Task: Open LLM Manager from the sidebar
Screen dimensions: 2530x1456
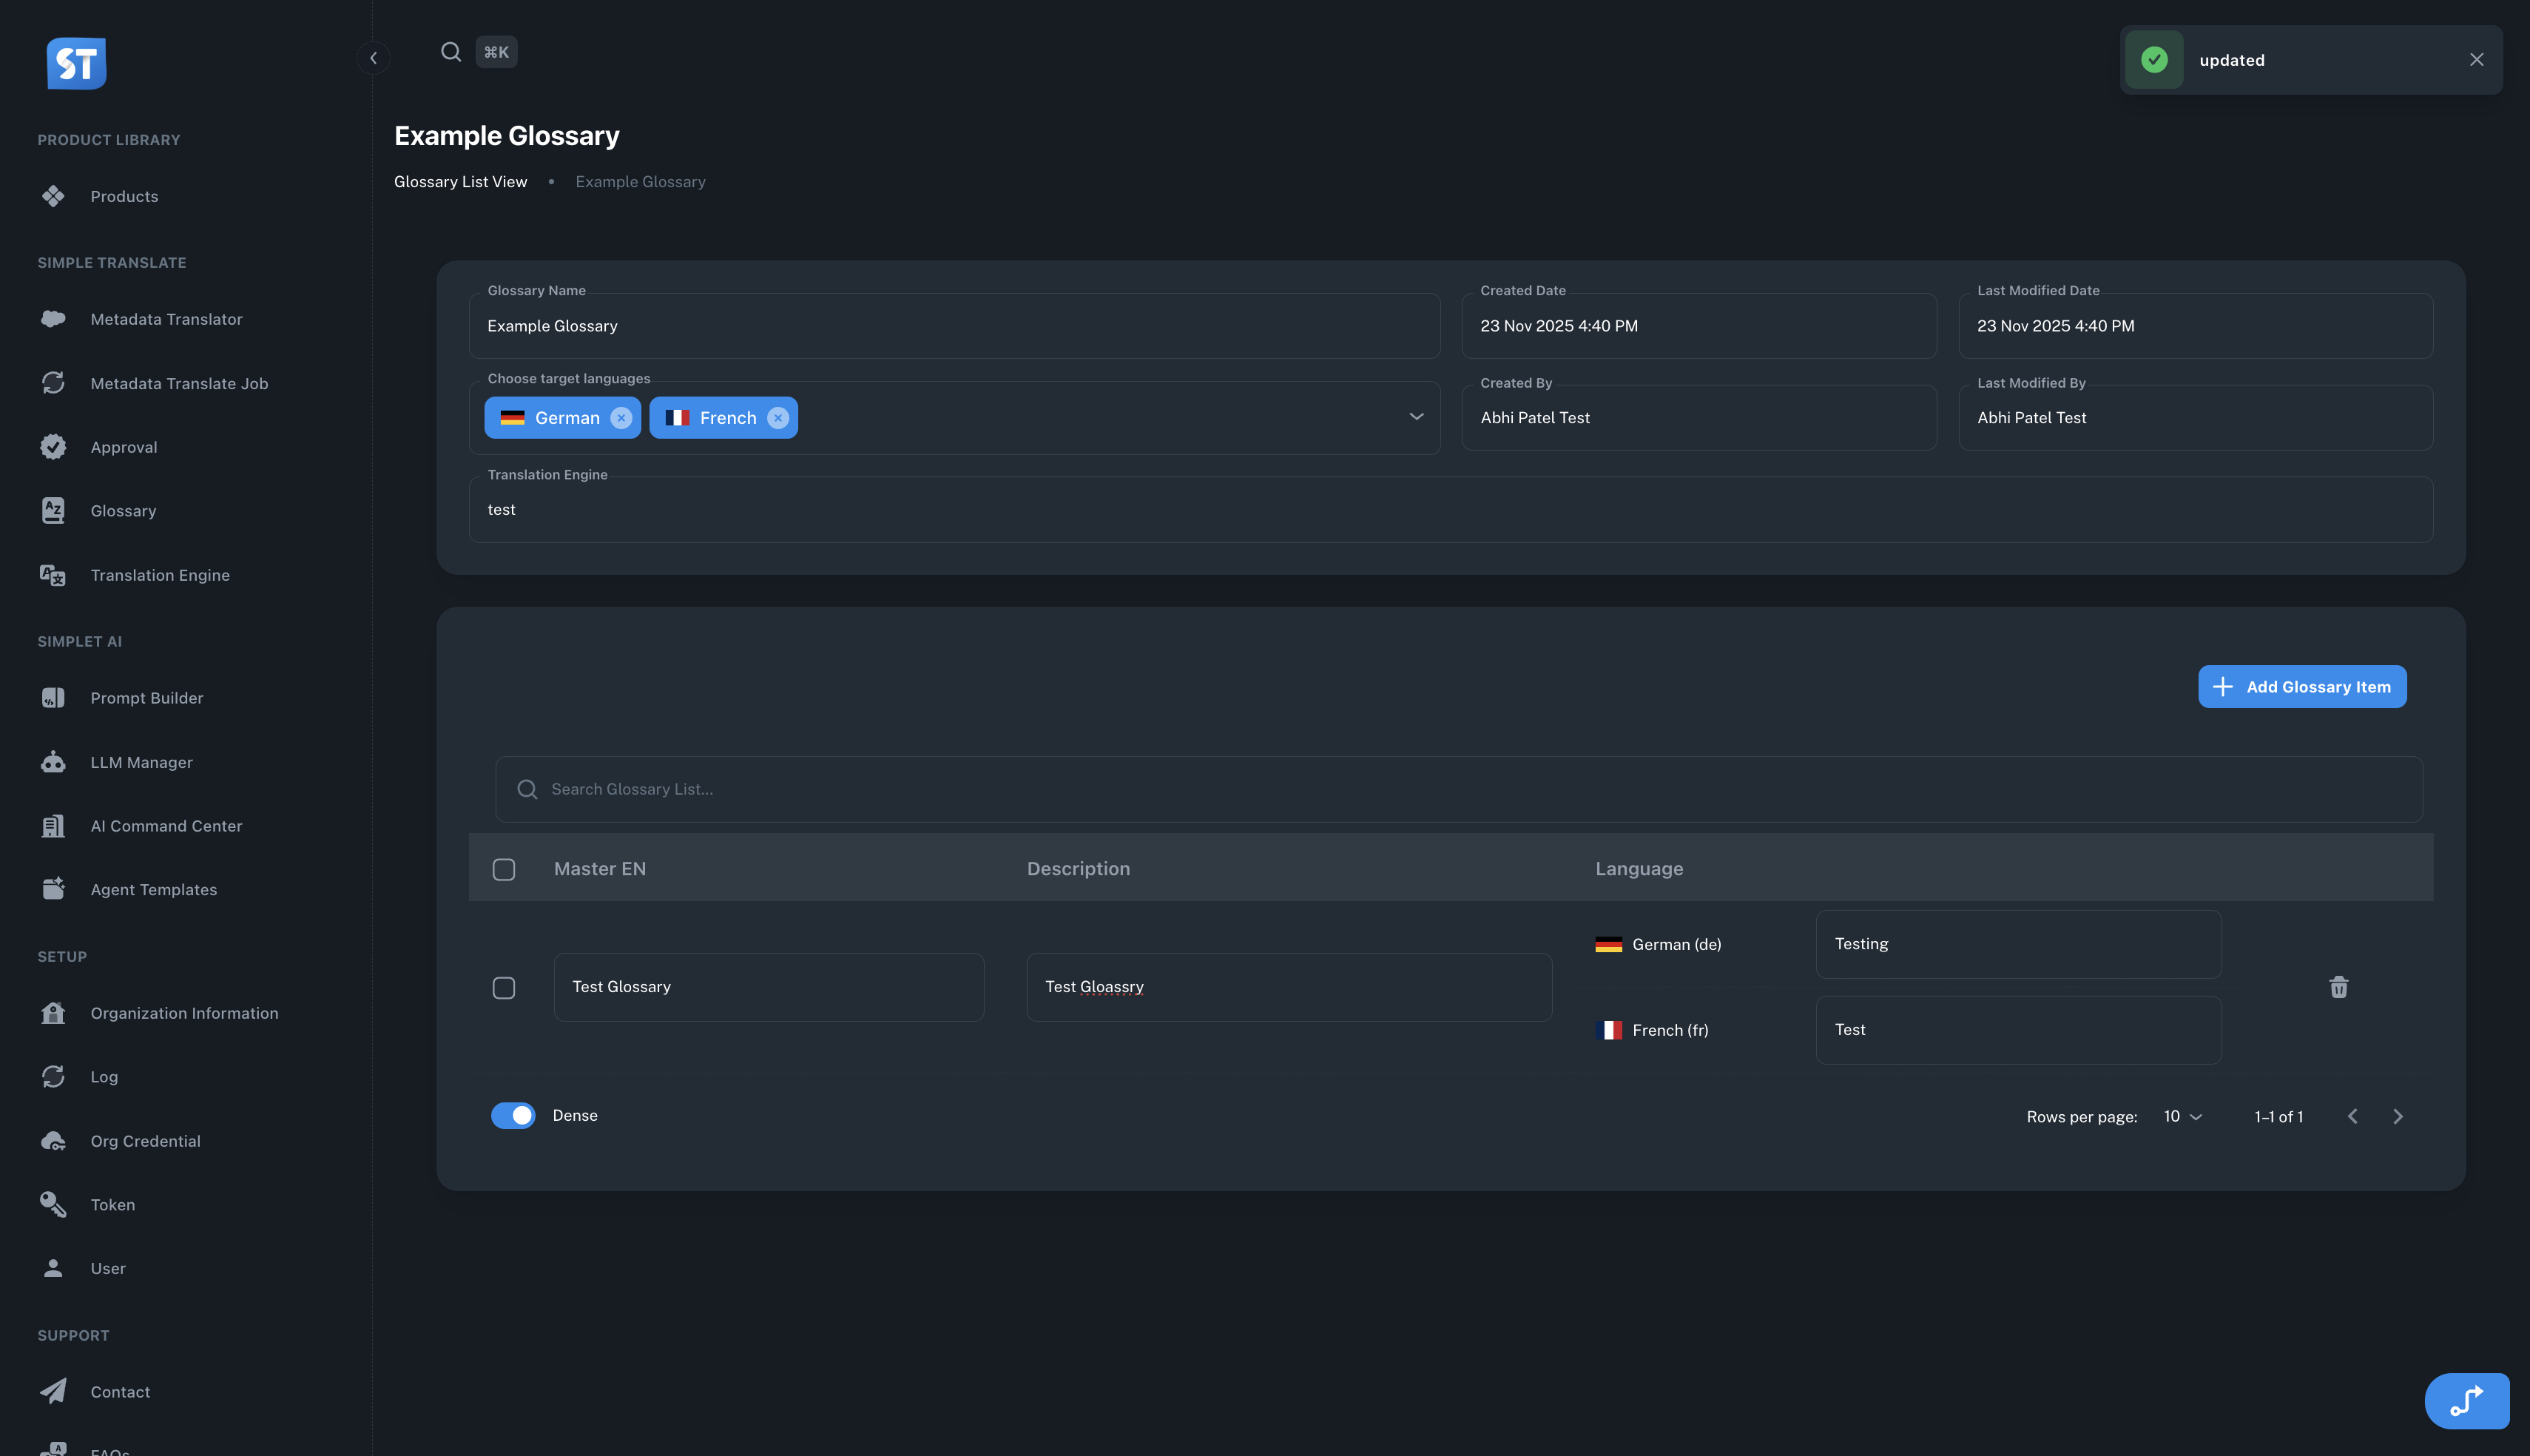Action: coord(141,762)
